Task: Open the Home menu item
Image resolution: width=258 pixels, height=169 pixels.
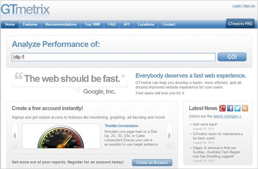Action: pos(10,24)
